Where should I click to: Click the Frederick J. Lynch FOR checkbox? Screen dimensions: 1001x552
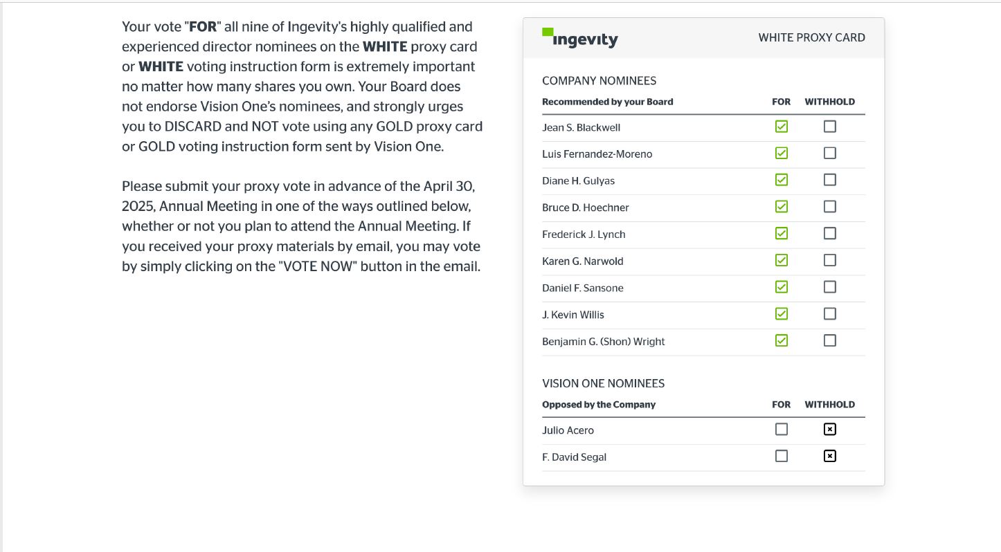coord(782,234)
